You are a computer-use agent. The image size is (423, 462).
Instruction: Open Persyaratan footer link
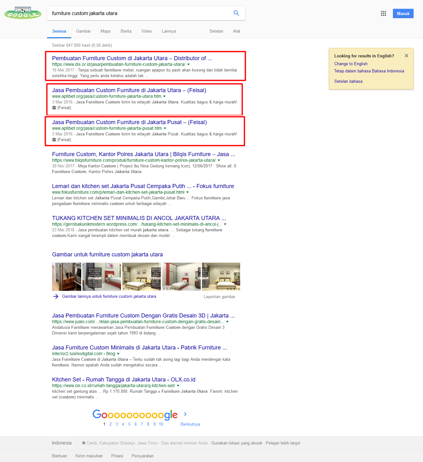click(143, 456)
